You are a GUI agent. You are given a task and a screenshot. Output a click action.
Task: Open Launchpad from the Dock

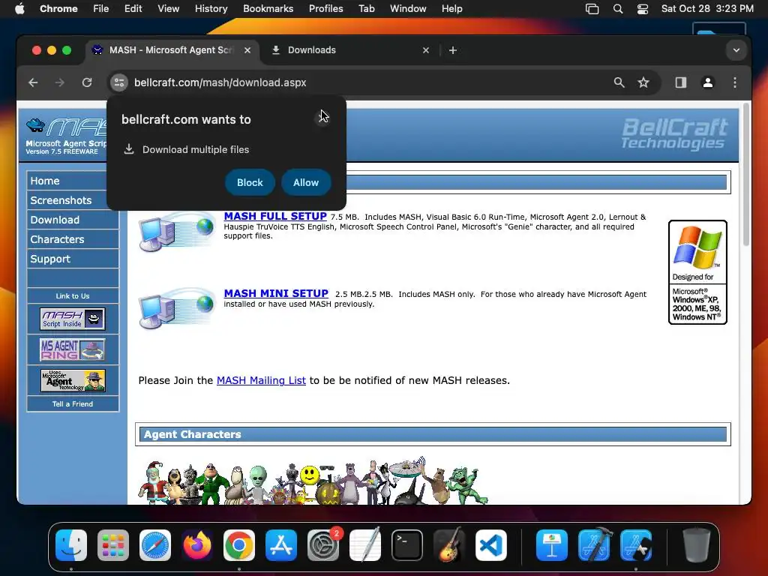tap(113, 545)
